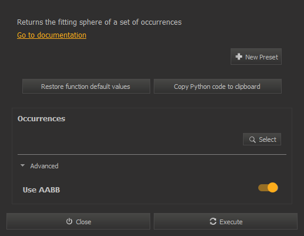Screen dimensions: 304x236
Task: Click the Advanced section label
Action: [x=44, y=166]
